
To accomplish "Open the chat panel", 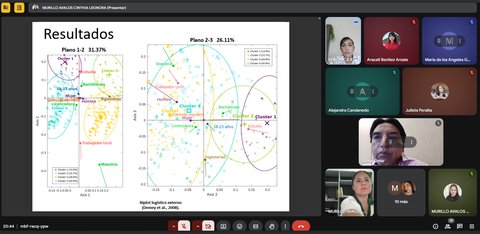I will coord(460,226).
